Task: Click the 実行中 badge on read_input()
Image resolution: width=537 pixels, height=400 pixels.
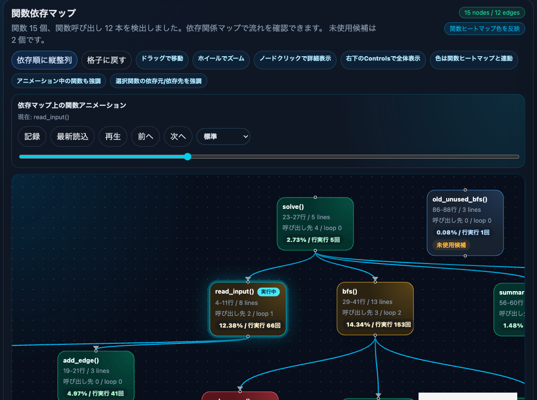Action: [268, 292]
